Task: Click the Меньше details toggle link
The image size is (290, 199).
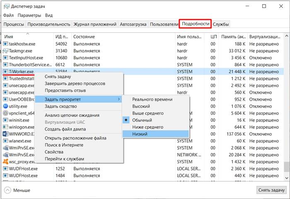Action: tap(22, 190)
